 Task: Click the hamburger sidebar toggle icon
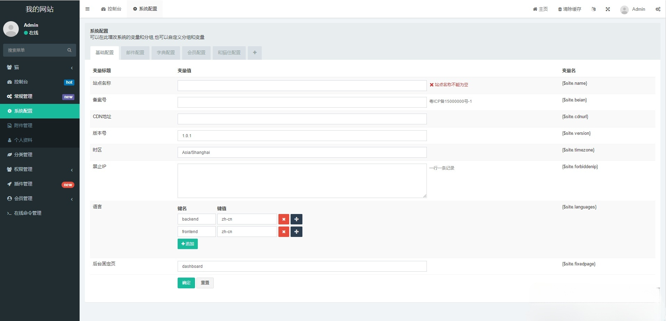pyautogui.click(x=88, y=9)
